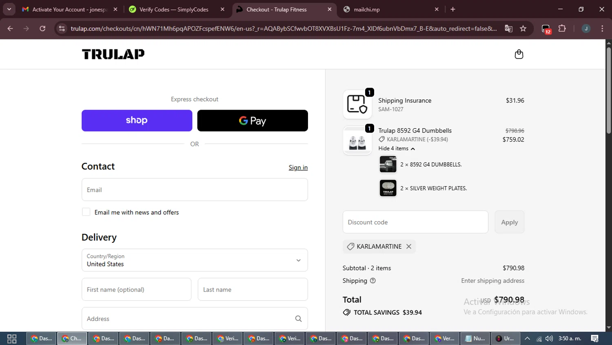Viewport: 612px width, 345px height.
Task: Click the SAM-1027 label
Action: tap(390, 109)
